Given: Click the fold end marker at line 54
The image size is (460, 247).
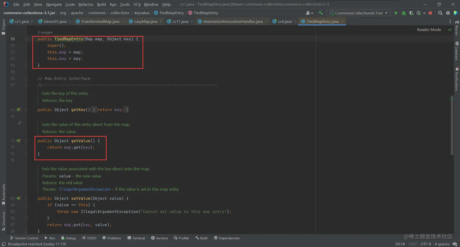Looking at the screenshot, I should coord(26,65).
